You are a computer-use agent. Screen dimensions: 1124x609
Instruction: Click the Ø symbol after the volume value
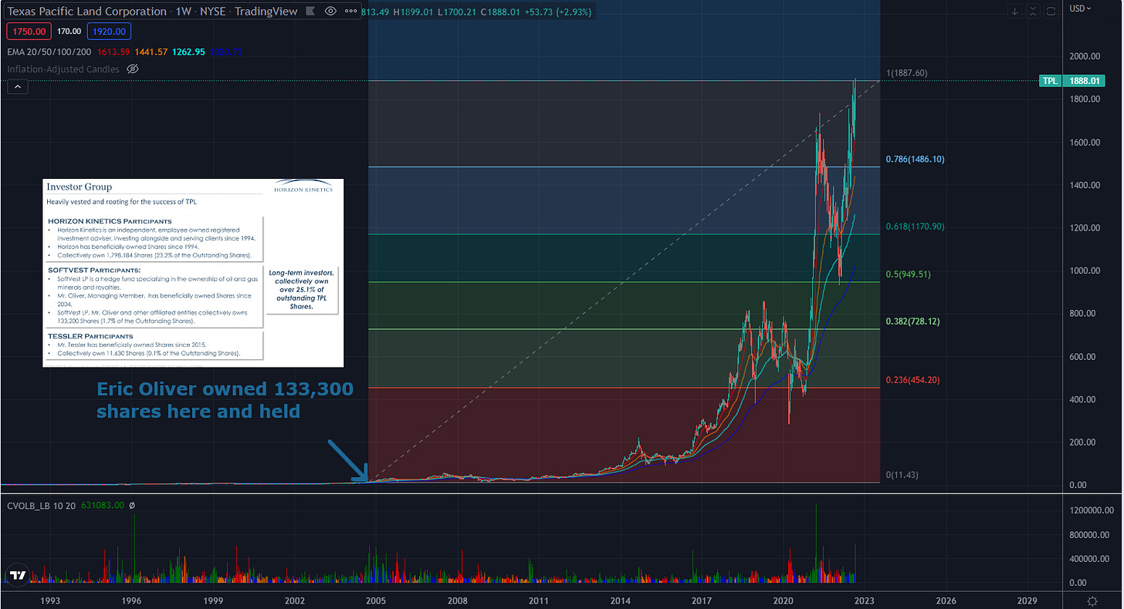132,506
